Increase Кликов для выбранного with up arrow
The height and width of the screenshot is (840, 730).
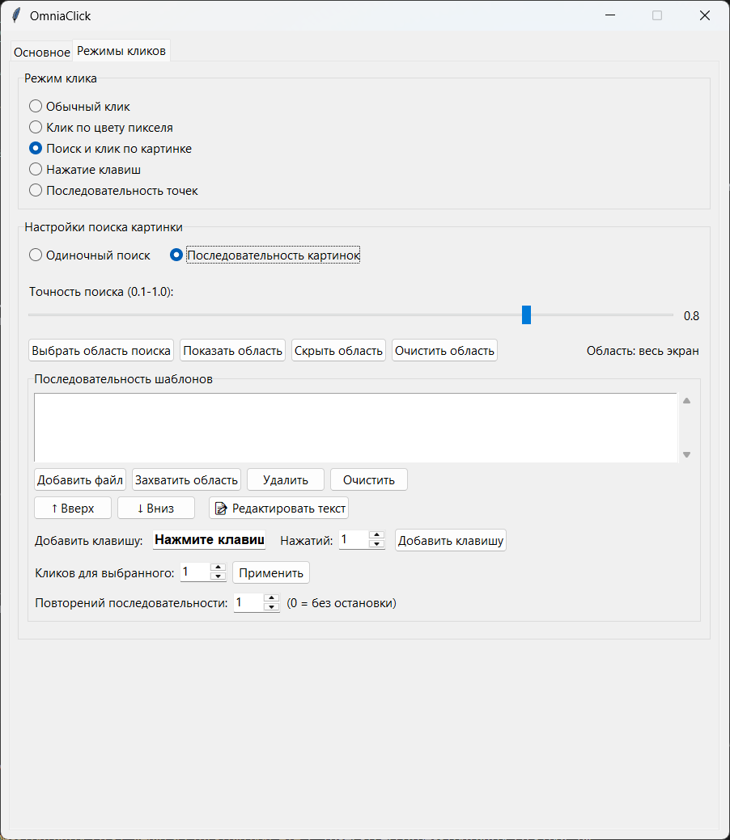click(219, 568)
